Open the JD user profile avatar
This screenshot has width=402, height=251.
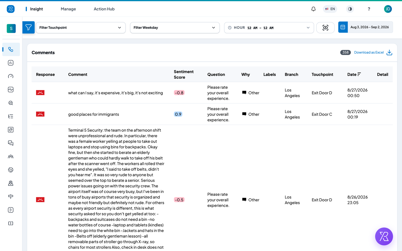click(x=388, y=9)
